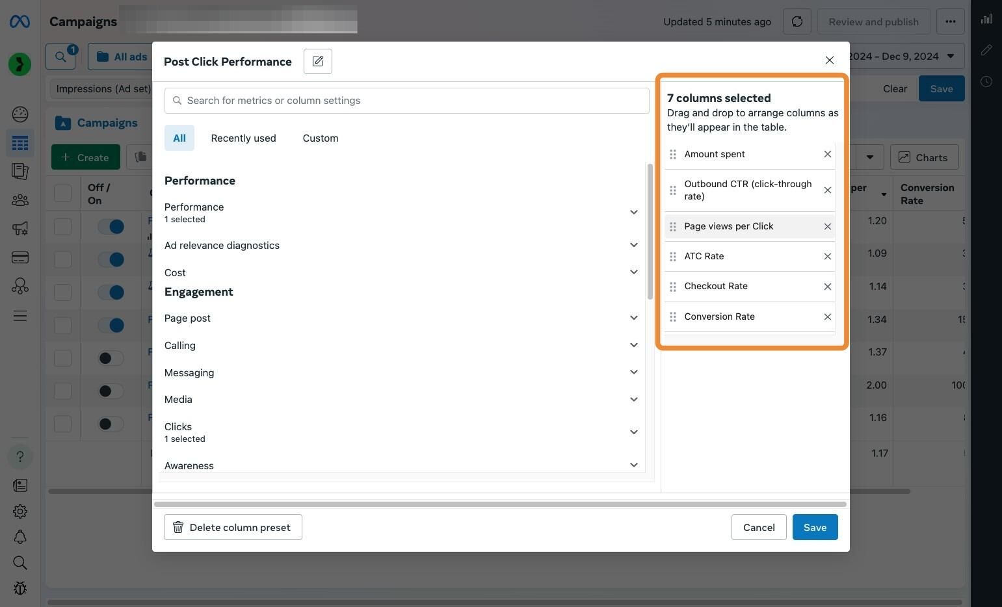Click the Delete column preset button
Viewport: 1002px width, 607px height.
233,527
